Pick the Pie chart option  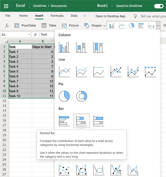tap(64, 96)
